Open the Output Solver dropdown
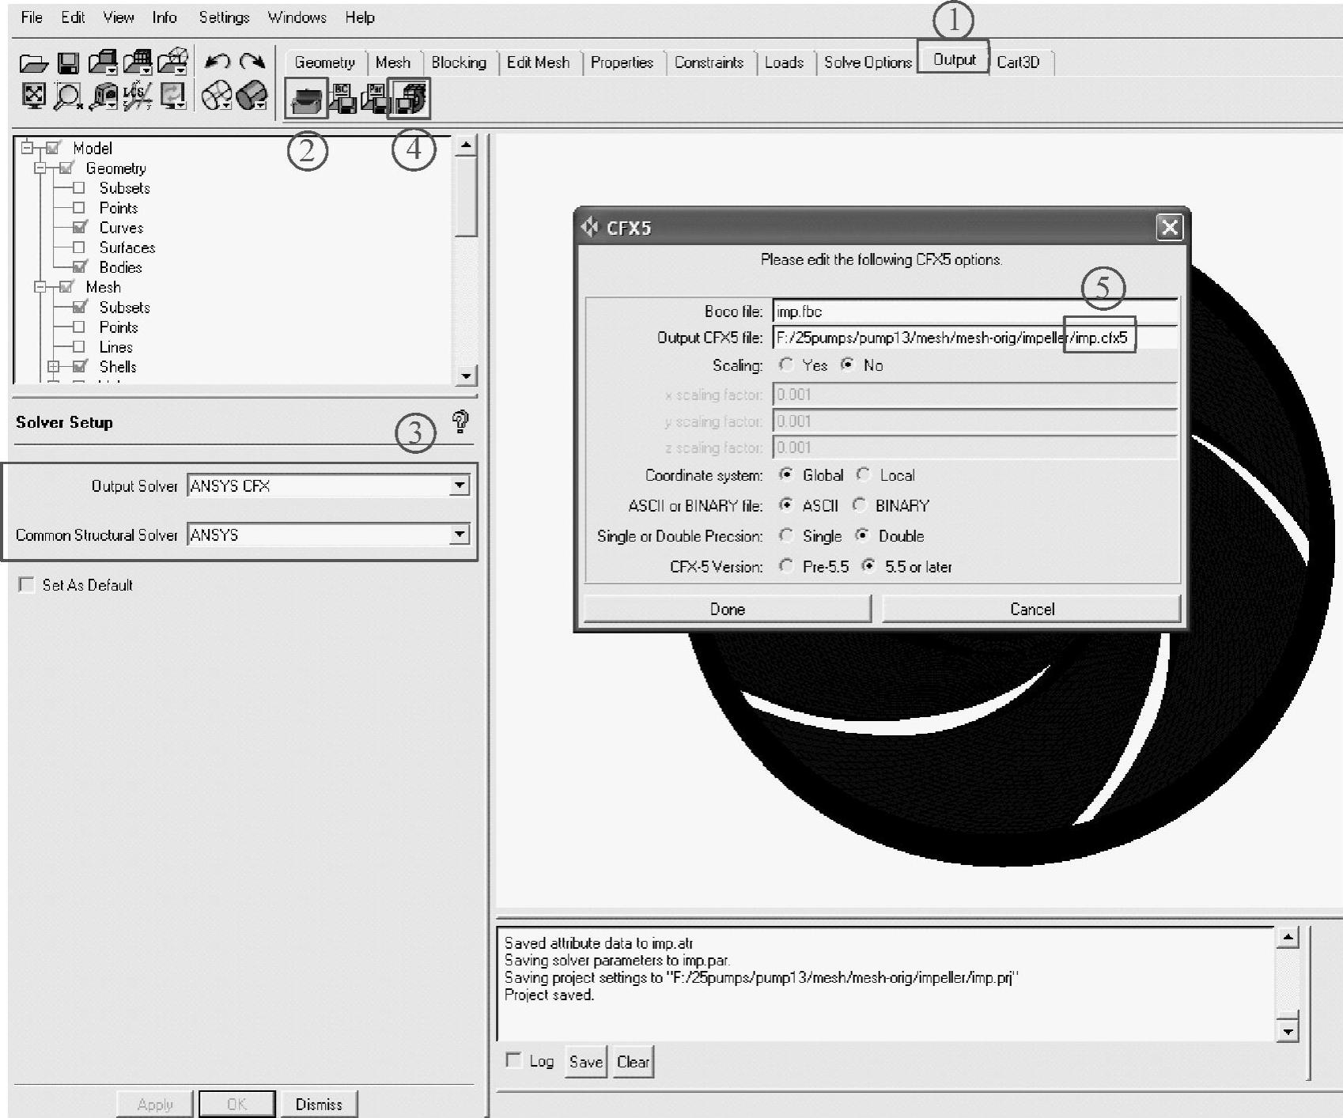The image size is (1343, 1118). pyautogui.click(x=459, y=485)
